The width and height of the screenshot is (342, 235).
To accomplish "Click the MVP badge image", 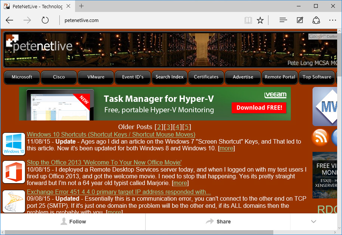I will [325, 107].
